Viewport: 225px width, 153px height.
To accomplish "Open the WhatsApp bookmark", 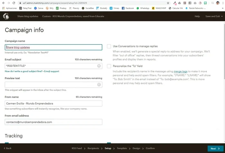I will 143,8.
